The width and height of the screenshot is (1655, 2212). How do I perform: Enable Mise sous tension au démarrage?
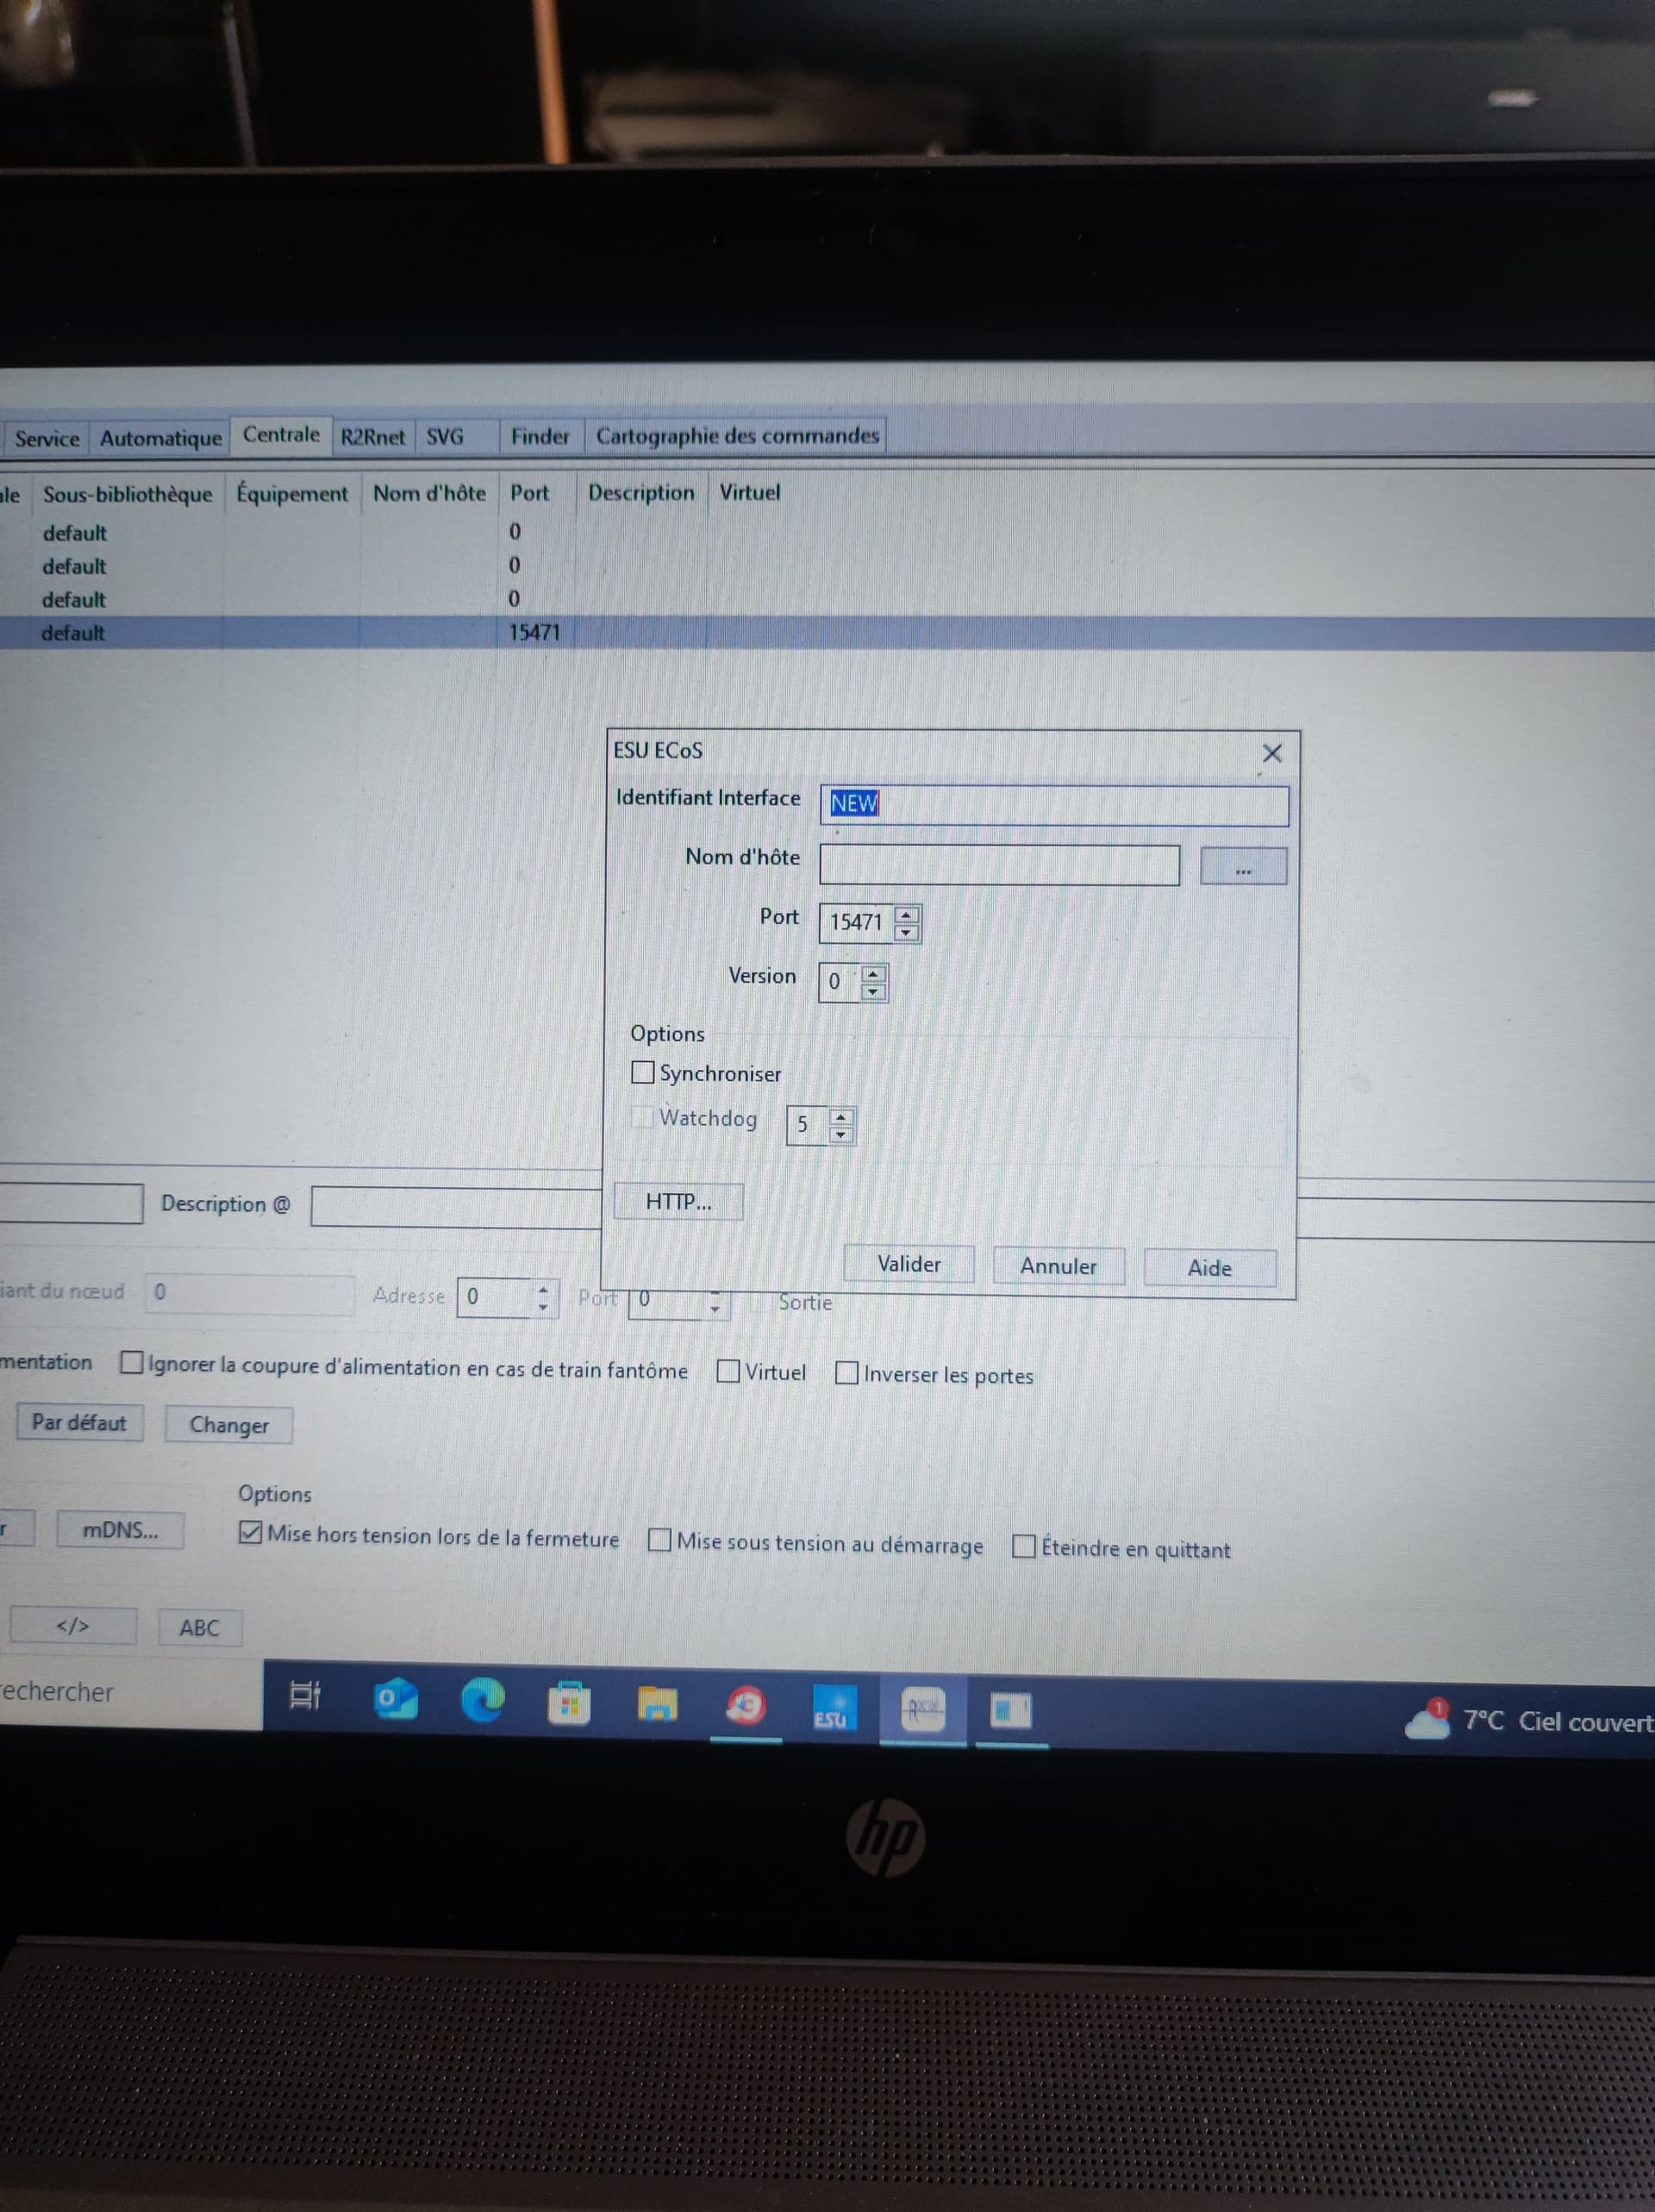[x=659, y=1540]
